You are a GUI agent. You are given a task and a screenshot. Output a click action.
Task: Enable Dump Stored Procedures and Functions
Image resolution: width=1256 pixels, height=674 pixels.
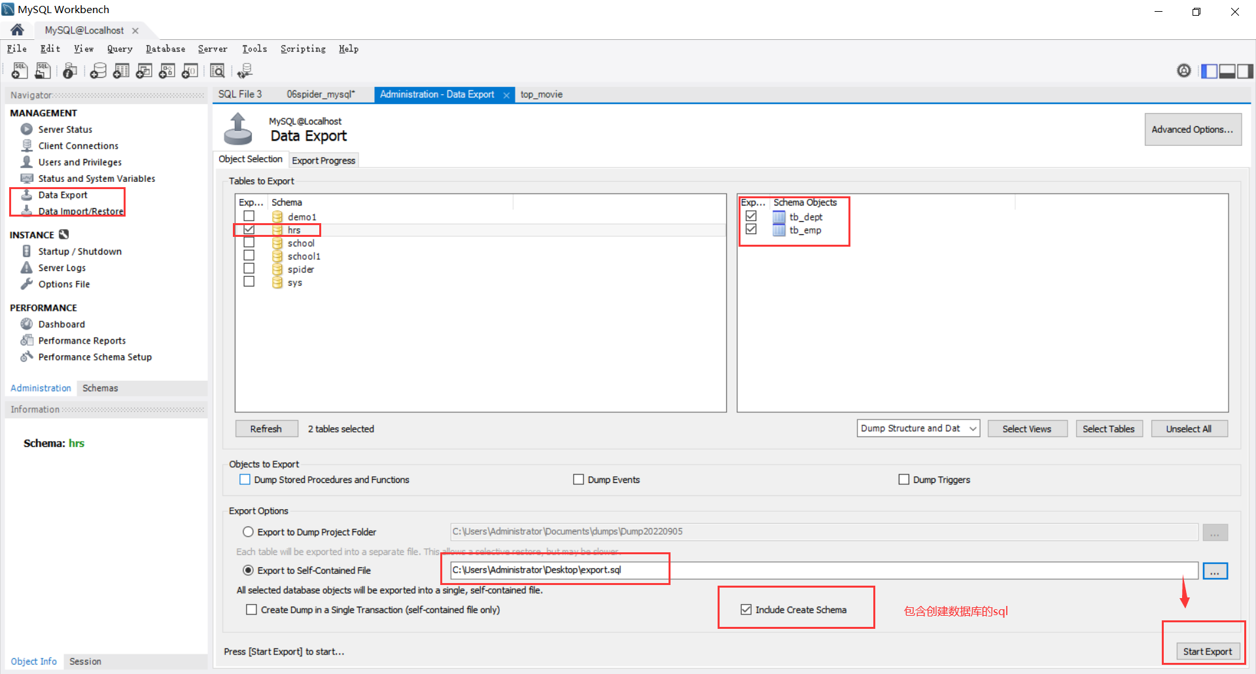[x=245, y=480]
